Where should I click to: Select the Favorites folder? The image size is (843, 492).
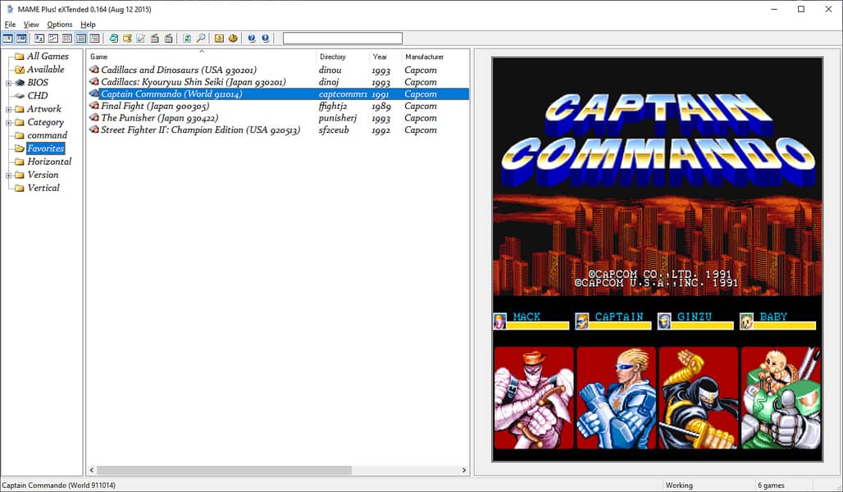point(46,148)
